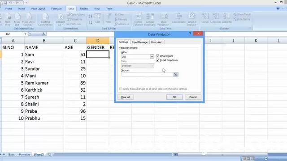
Task: Open the Sort dialog from the ribbon
Action: (97, 18)
